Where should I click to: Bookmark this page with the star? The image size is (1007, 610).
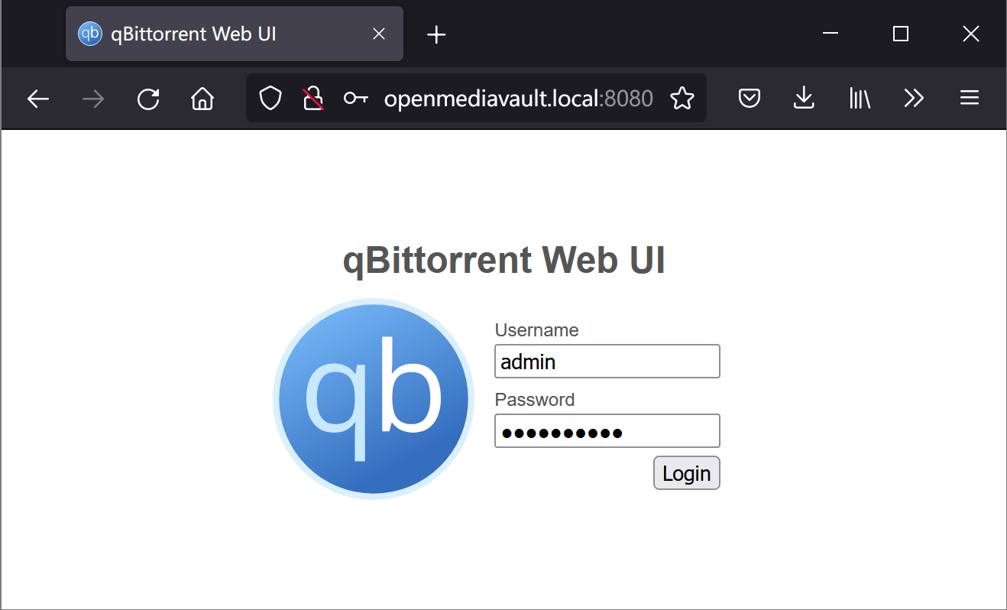682,99
